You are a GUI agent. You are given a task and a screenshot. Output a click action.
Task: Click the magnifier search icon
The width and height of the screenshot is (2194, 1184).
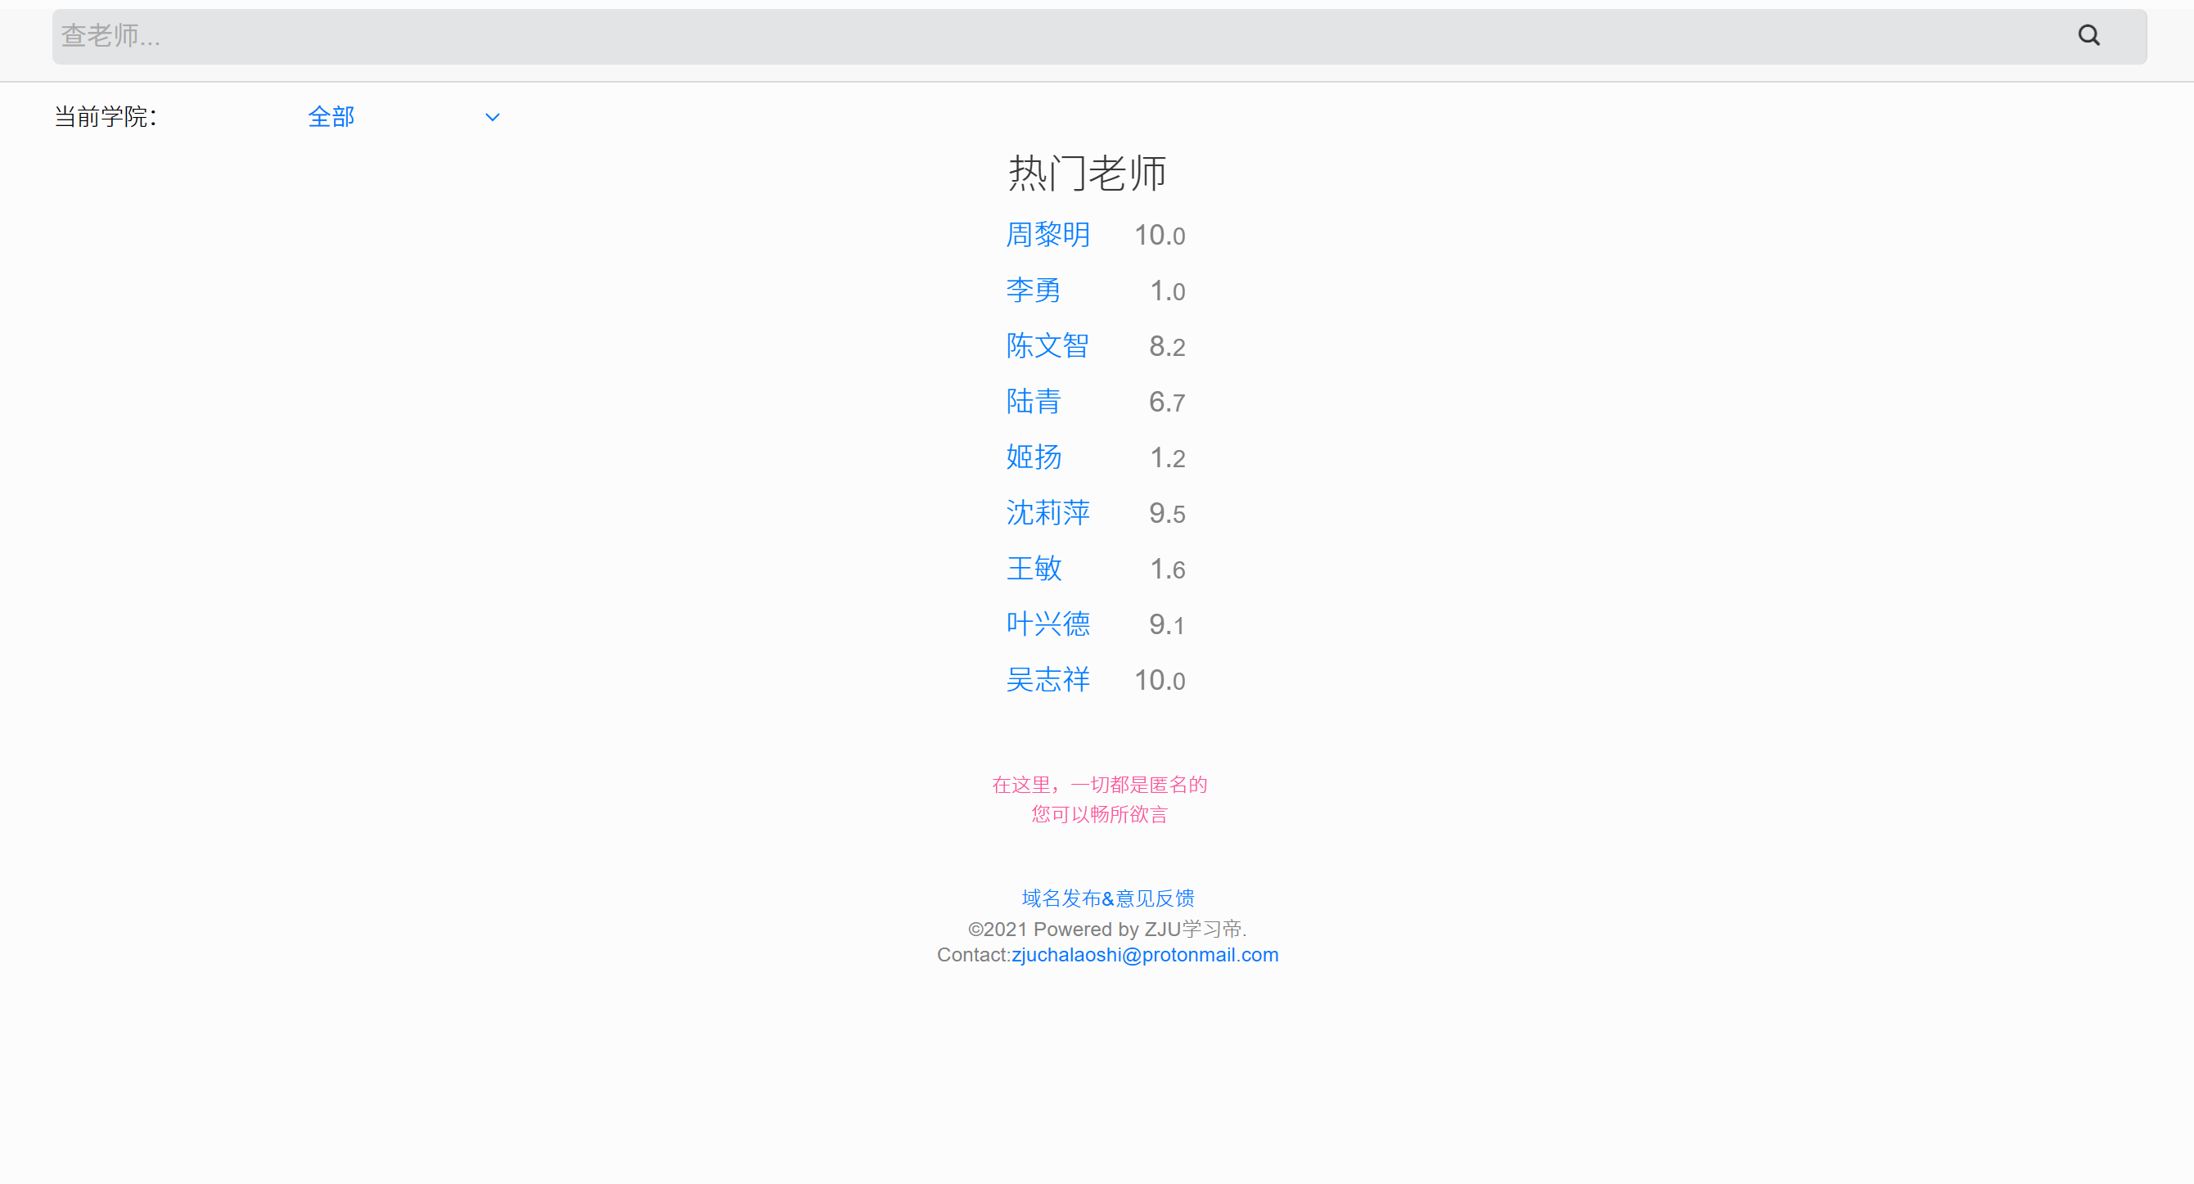point(2088,36)
